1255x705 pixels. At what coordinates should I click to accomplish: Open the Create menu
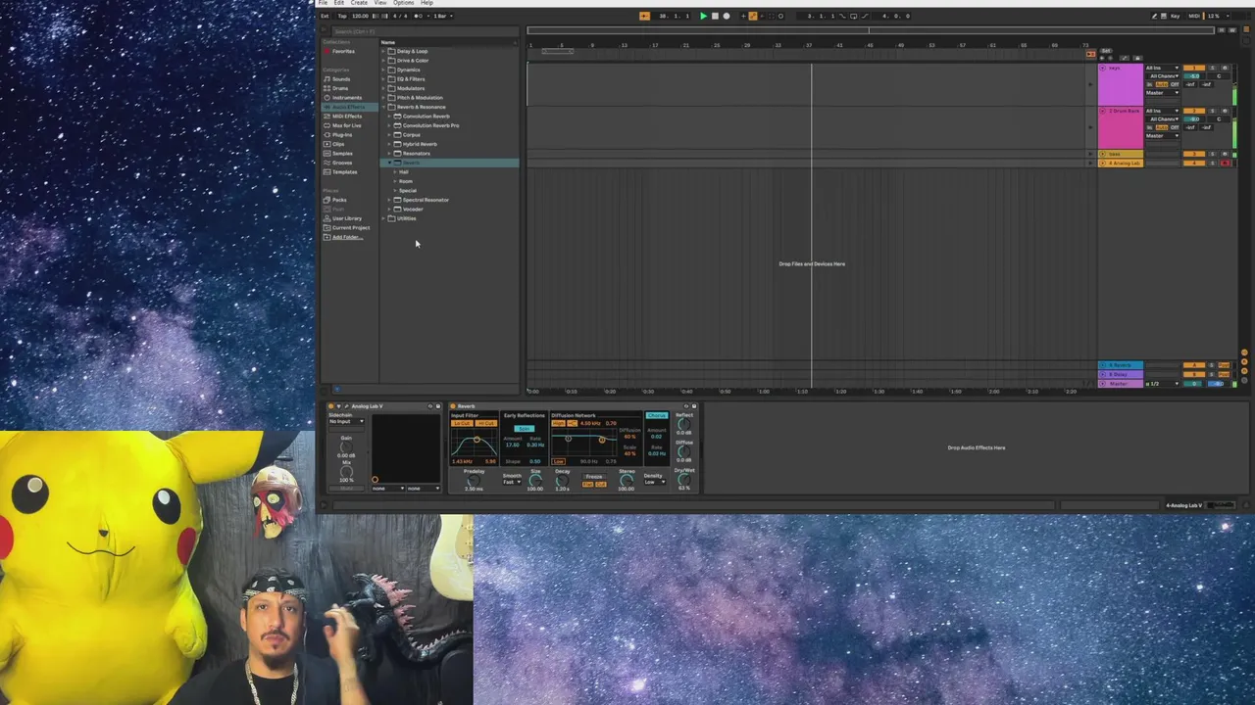[x=359, y=3]
